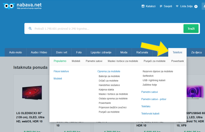Select Maske i torbice in popular row
Image resolution: width=205 pixels, height=132 pixels.
coord(123,61)
